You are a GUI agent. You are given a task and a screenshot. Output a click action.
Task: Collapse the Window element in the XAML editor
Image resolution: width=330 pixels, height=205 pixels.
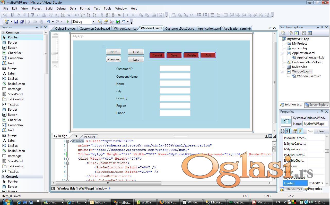pyautogui.click(x=67, y=141)
